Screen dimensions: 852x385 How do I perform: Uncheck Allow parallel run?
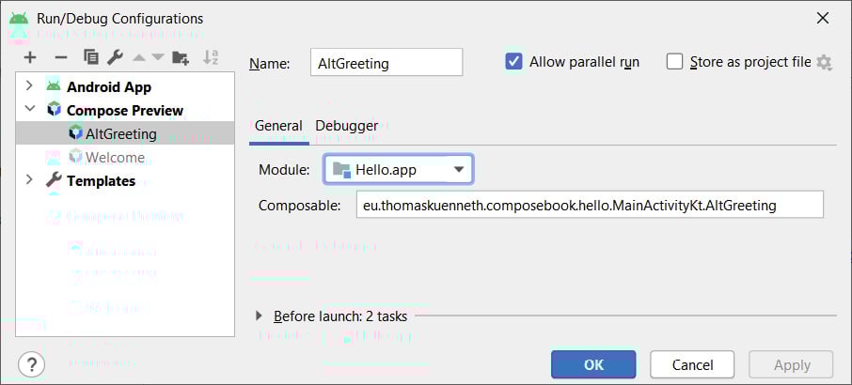(x=514, y=61)
